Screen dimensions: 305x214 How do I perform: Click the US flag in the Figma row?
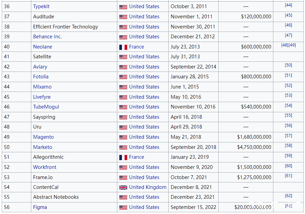pos(123,208)
